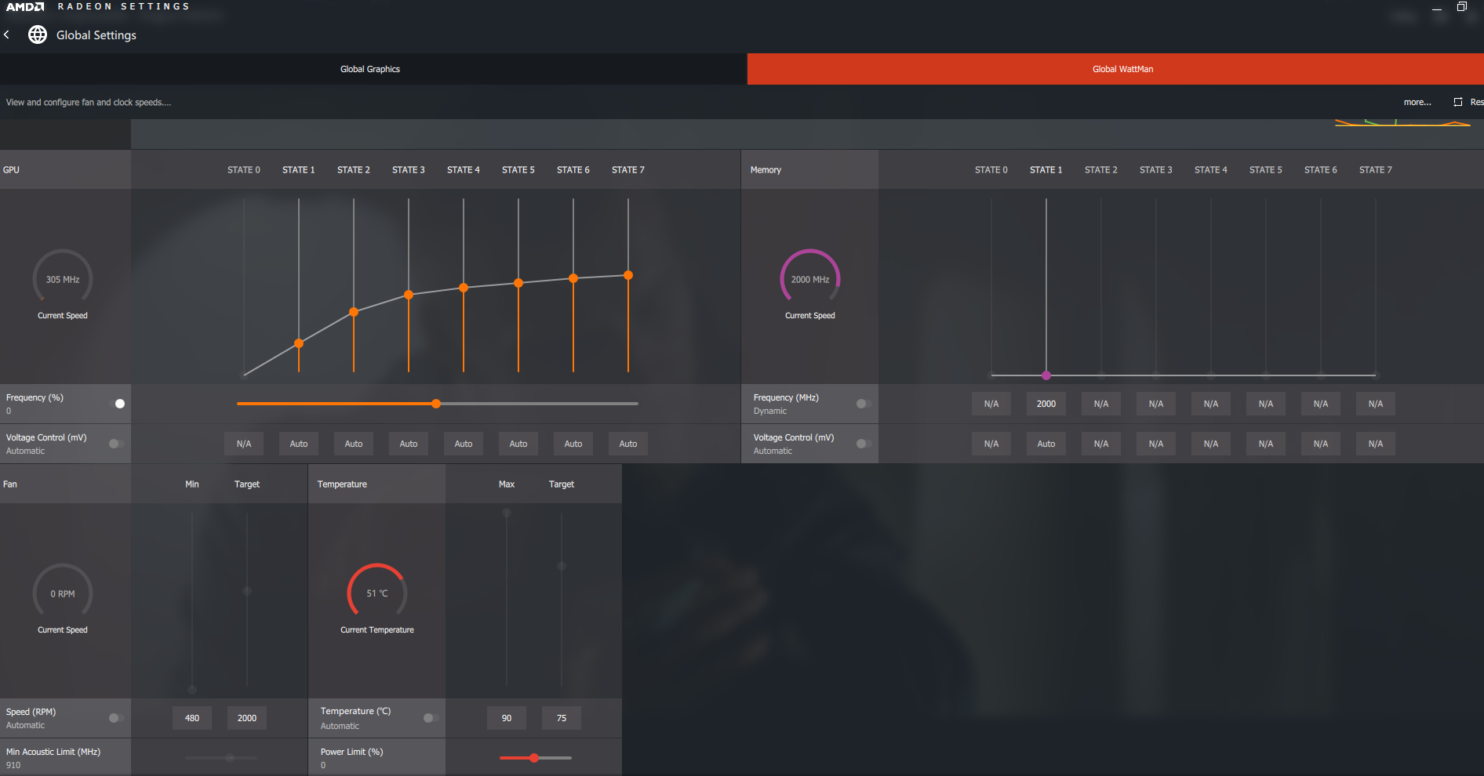Image resolution: width=1484 pixels, height=776 pixels.
Task: Switch to Global Graphics tab
Action: point(370,69)
